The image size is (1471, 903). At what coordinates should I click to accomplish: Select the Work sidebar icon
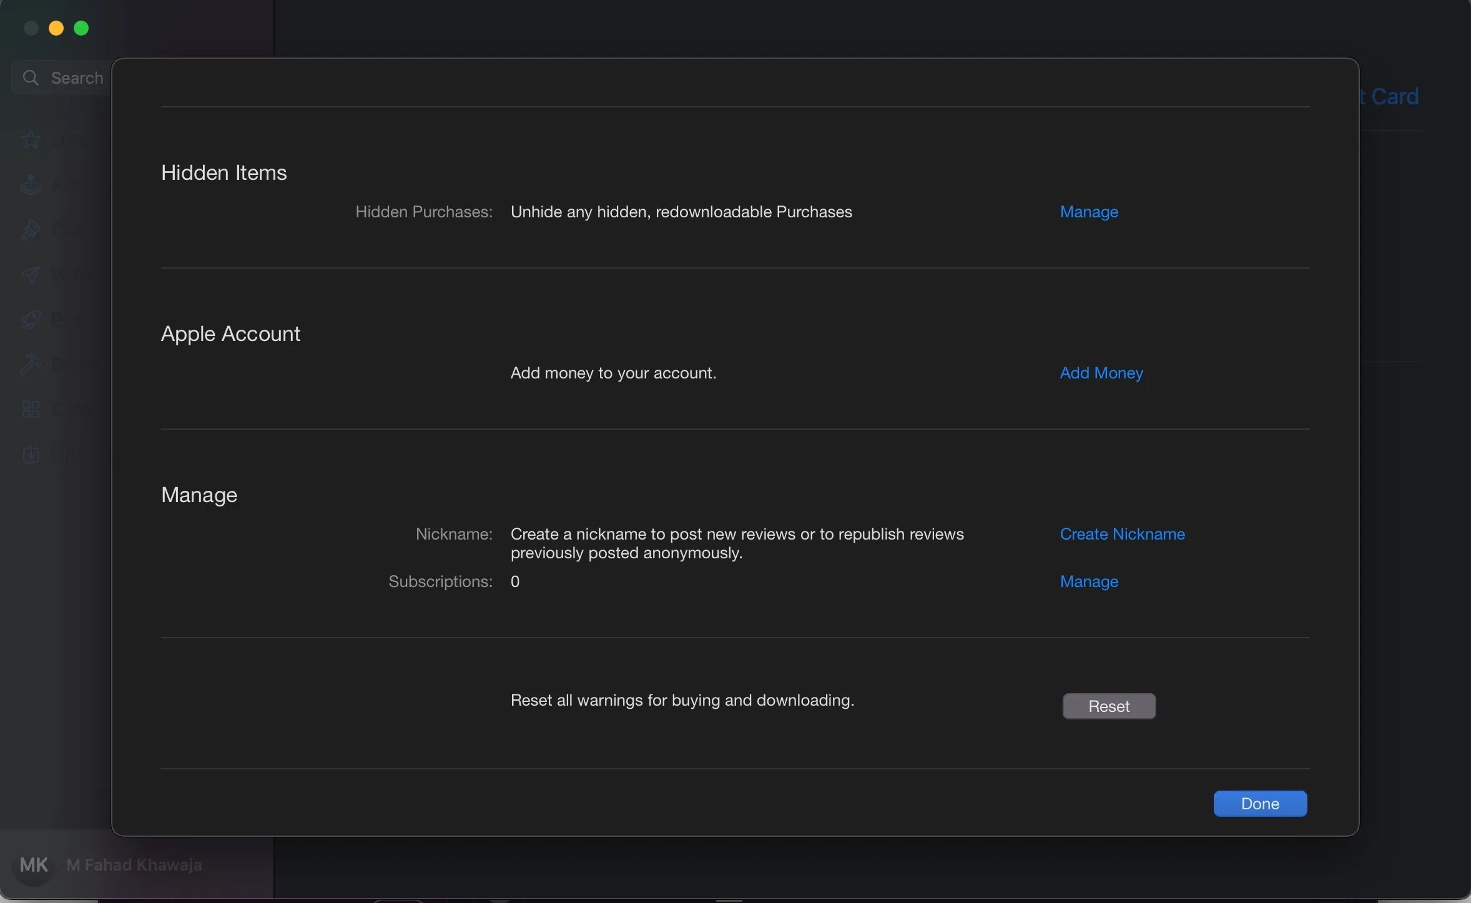[29, 275]
